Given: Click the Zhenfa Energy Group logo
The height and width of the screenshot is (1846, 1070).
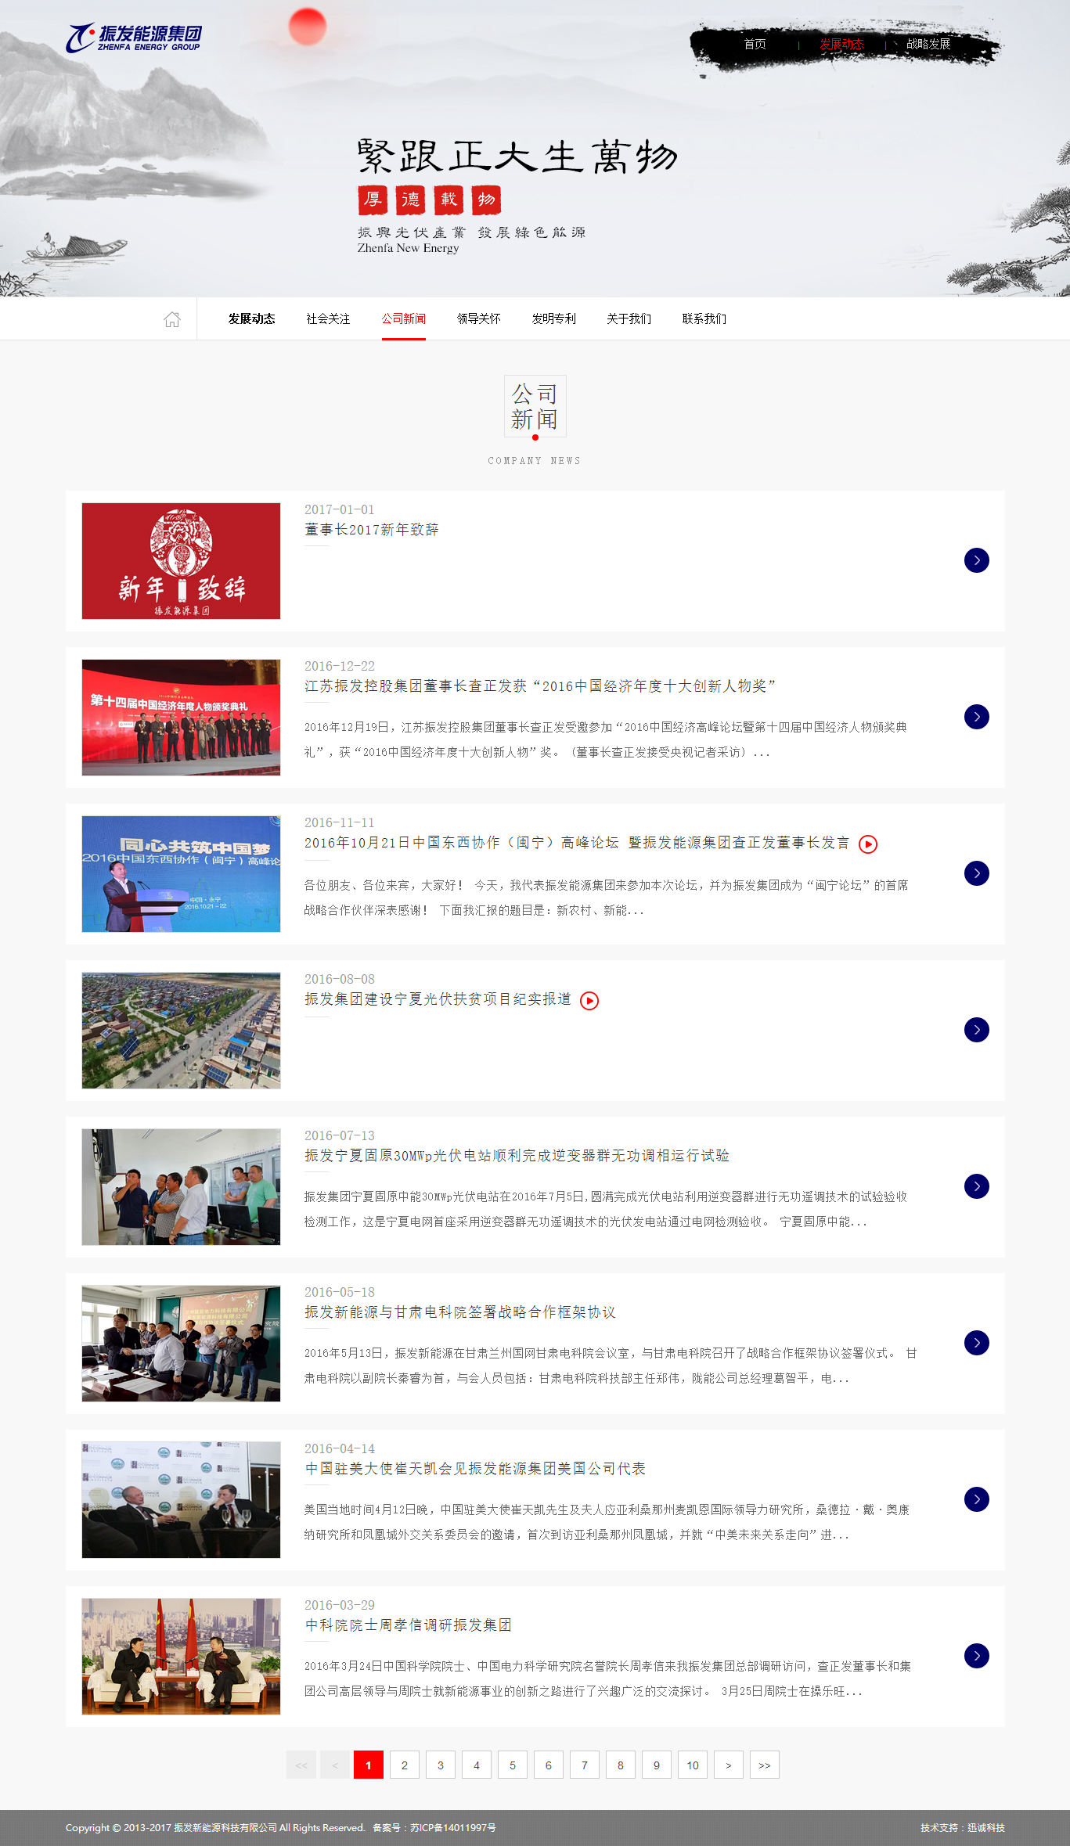Looking at the screenshot, I should (x=134, y=38).
